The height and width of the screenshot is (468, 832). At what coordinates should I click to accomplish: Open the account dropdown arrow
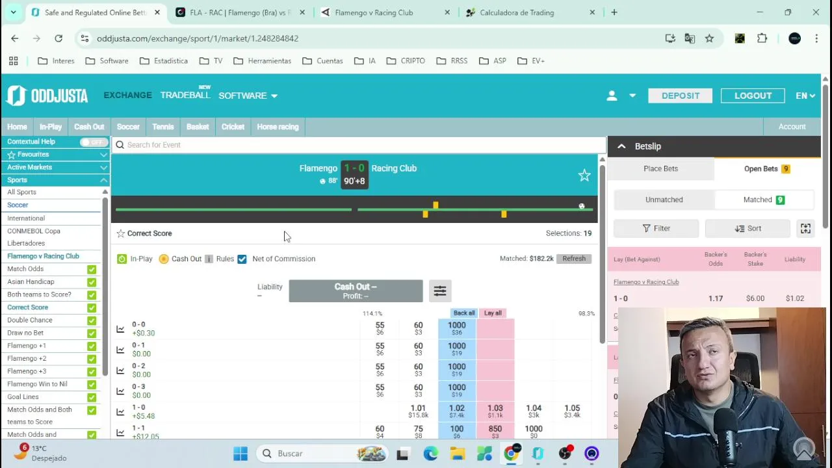point(632,96)
